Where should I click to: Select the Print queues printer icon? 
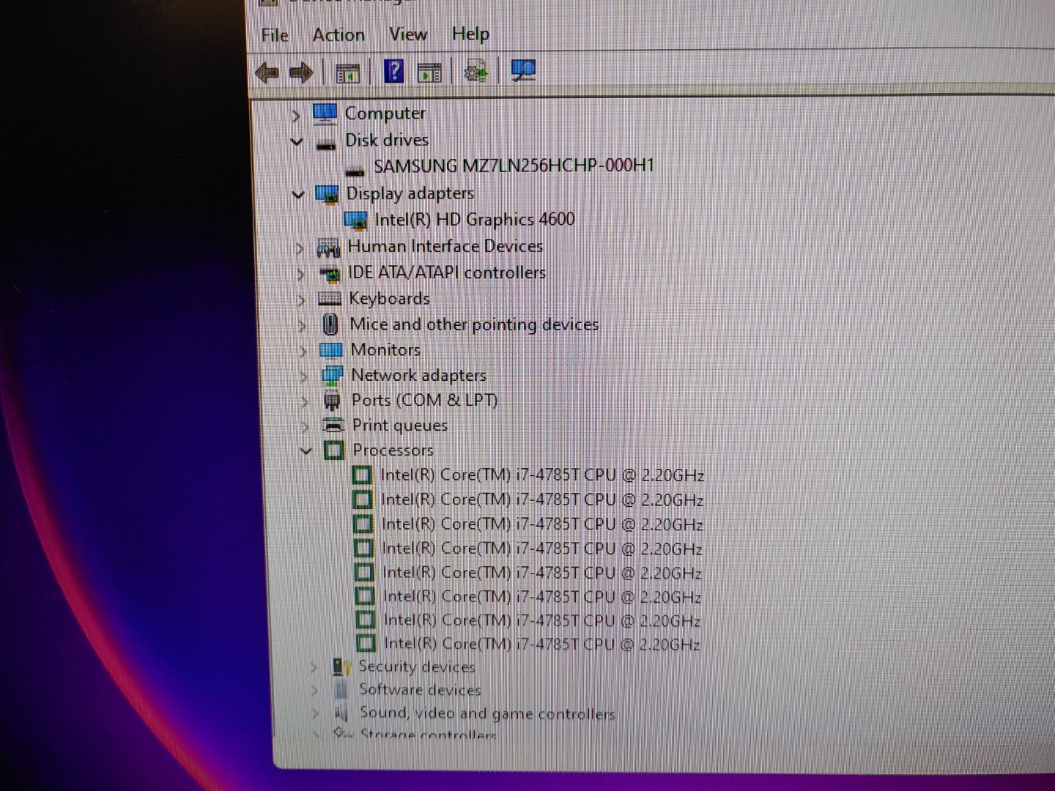click(x=333, y=425)
